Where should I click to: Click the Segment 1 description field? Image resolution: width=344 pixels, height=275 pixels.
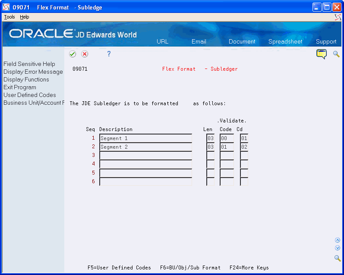pos(146,138)
